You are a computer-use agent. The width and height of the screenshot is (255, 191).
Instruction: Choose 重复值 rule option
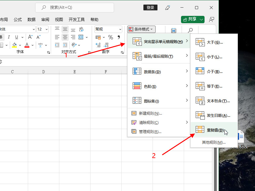[214, 130]
